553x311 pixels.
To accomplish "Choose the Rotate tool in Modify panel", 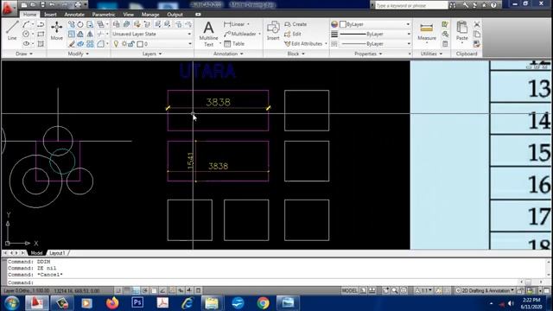I will click(80, 24).
